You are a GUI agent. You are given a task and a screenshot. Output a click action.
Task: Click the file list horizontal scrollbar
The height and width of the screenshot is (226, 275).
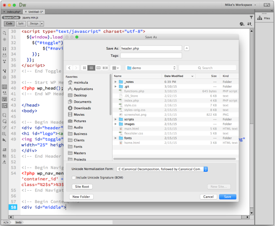(x=175, y=159)
